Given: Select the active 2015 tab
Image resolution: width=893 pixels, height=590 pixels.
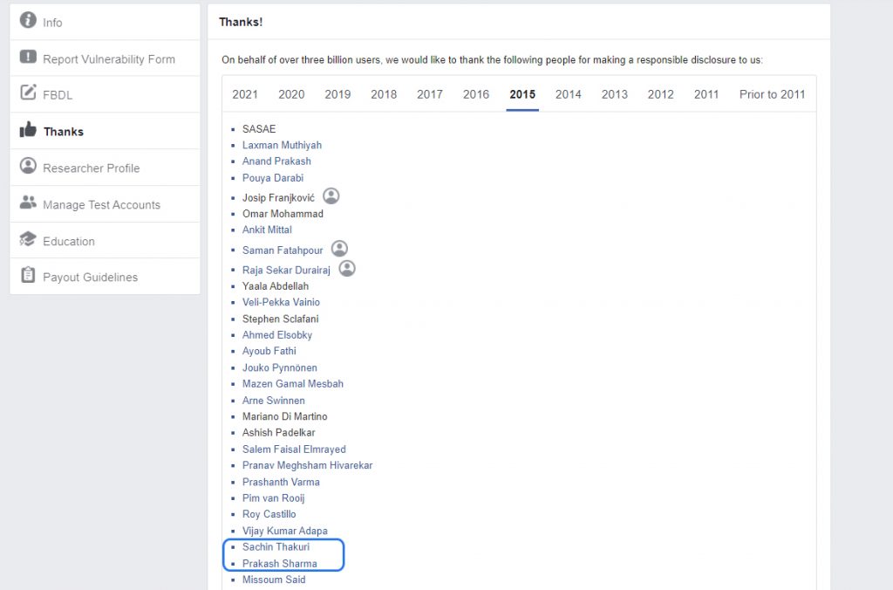Looking at the screenshot, I should [522, 94].
